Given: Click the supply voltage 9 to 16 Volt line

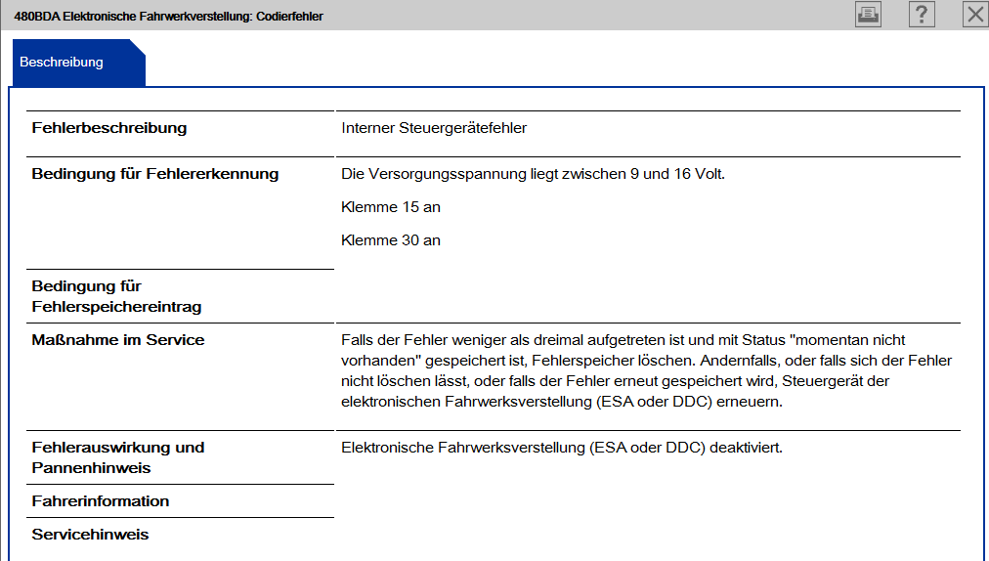Looking at the screenshot, I should click(533, 174).
